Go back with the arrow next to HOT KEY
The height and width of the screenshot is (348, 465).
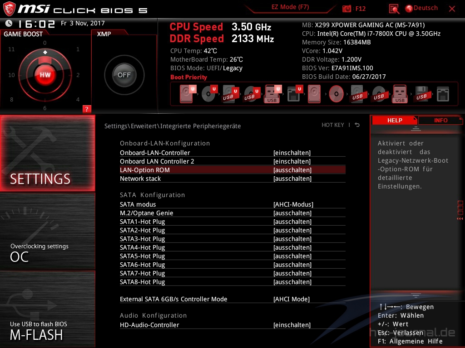(357, 125)
